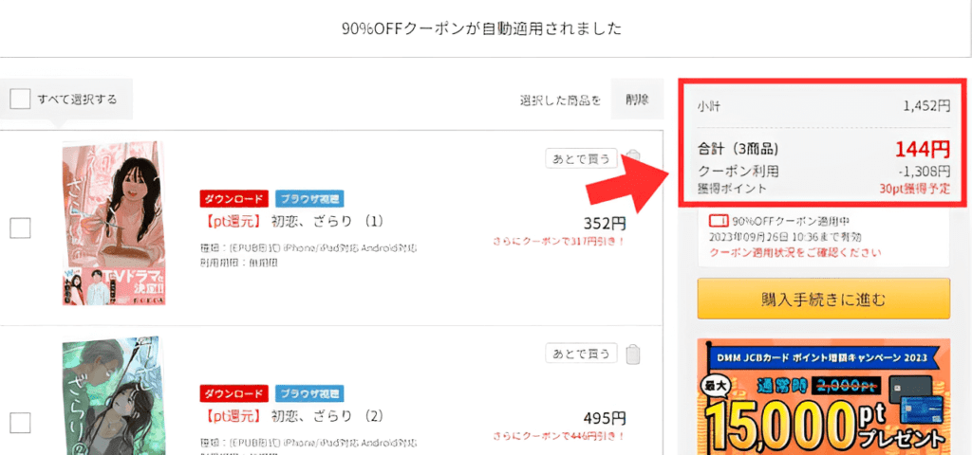Click the coupon icon beside 90%OFFクーポン適用中
Image resolution: width=972 pixels, height=455 pixels.
click(718, 221)
